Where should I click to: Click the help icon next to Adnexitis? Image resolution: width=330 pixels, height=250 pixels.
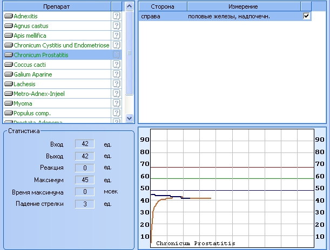point(116,16)
